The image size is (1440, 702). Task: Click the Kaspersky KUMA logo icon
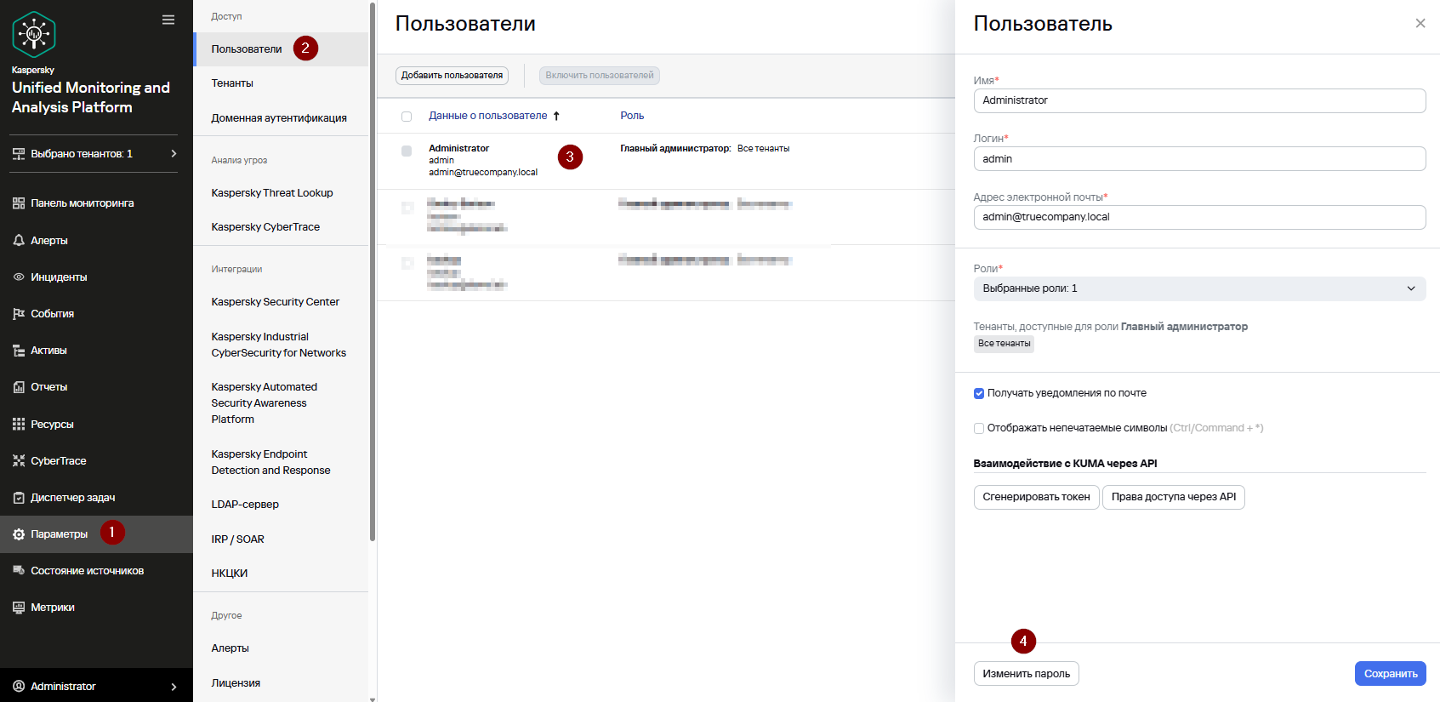(x=34, y=35)
